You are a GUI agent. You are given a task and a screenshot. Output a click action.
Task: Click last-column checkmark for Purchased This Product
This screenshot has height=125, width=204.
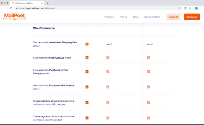click(x=148, y=87)
